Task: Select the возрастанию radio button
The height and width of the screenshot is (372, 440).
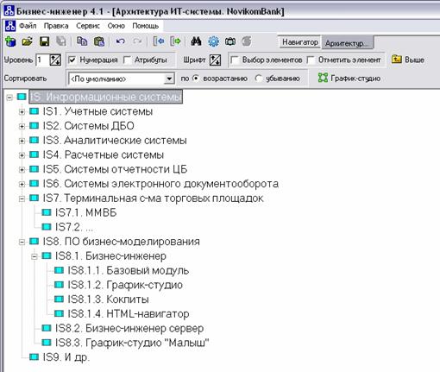Action: pyautogui.click(x=196, y=79)
